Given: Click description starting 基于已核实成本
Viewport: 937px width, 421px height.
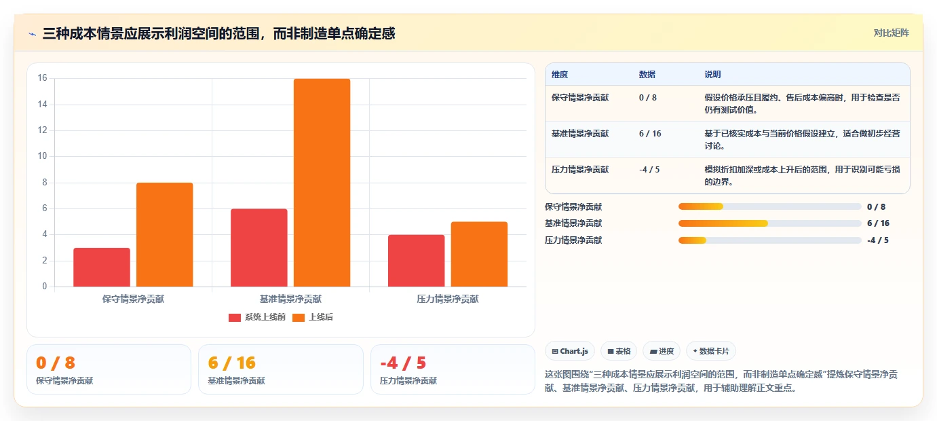Looking at the screenshot, I should pyautogui.click(x=803, y=139).
